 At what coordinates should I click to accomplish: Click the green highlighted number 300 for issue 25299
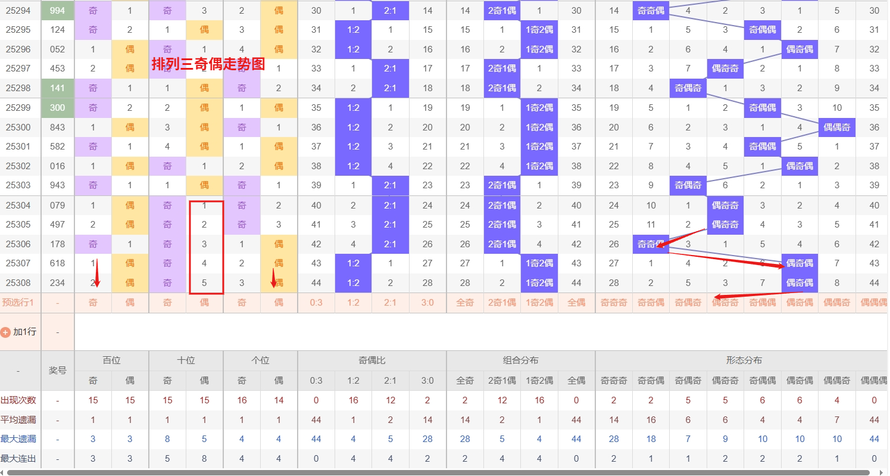[58, 108]
